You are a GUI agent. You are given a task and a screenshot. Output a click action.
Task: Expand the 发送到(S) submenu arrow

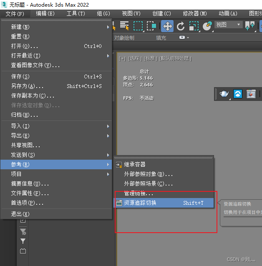[x=108, y=155]
